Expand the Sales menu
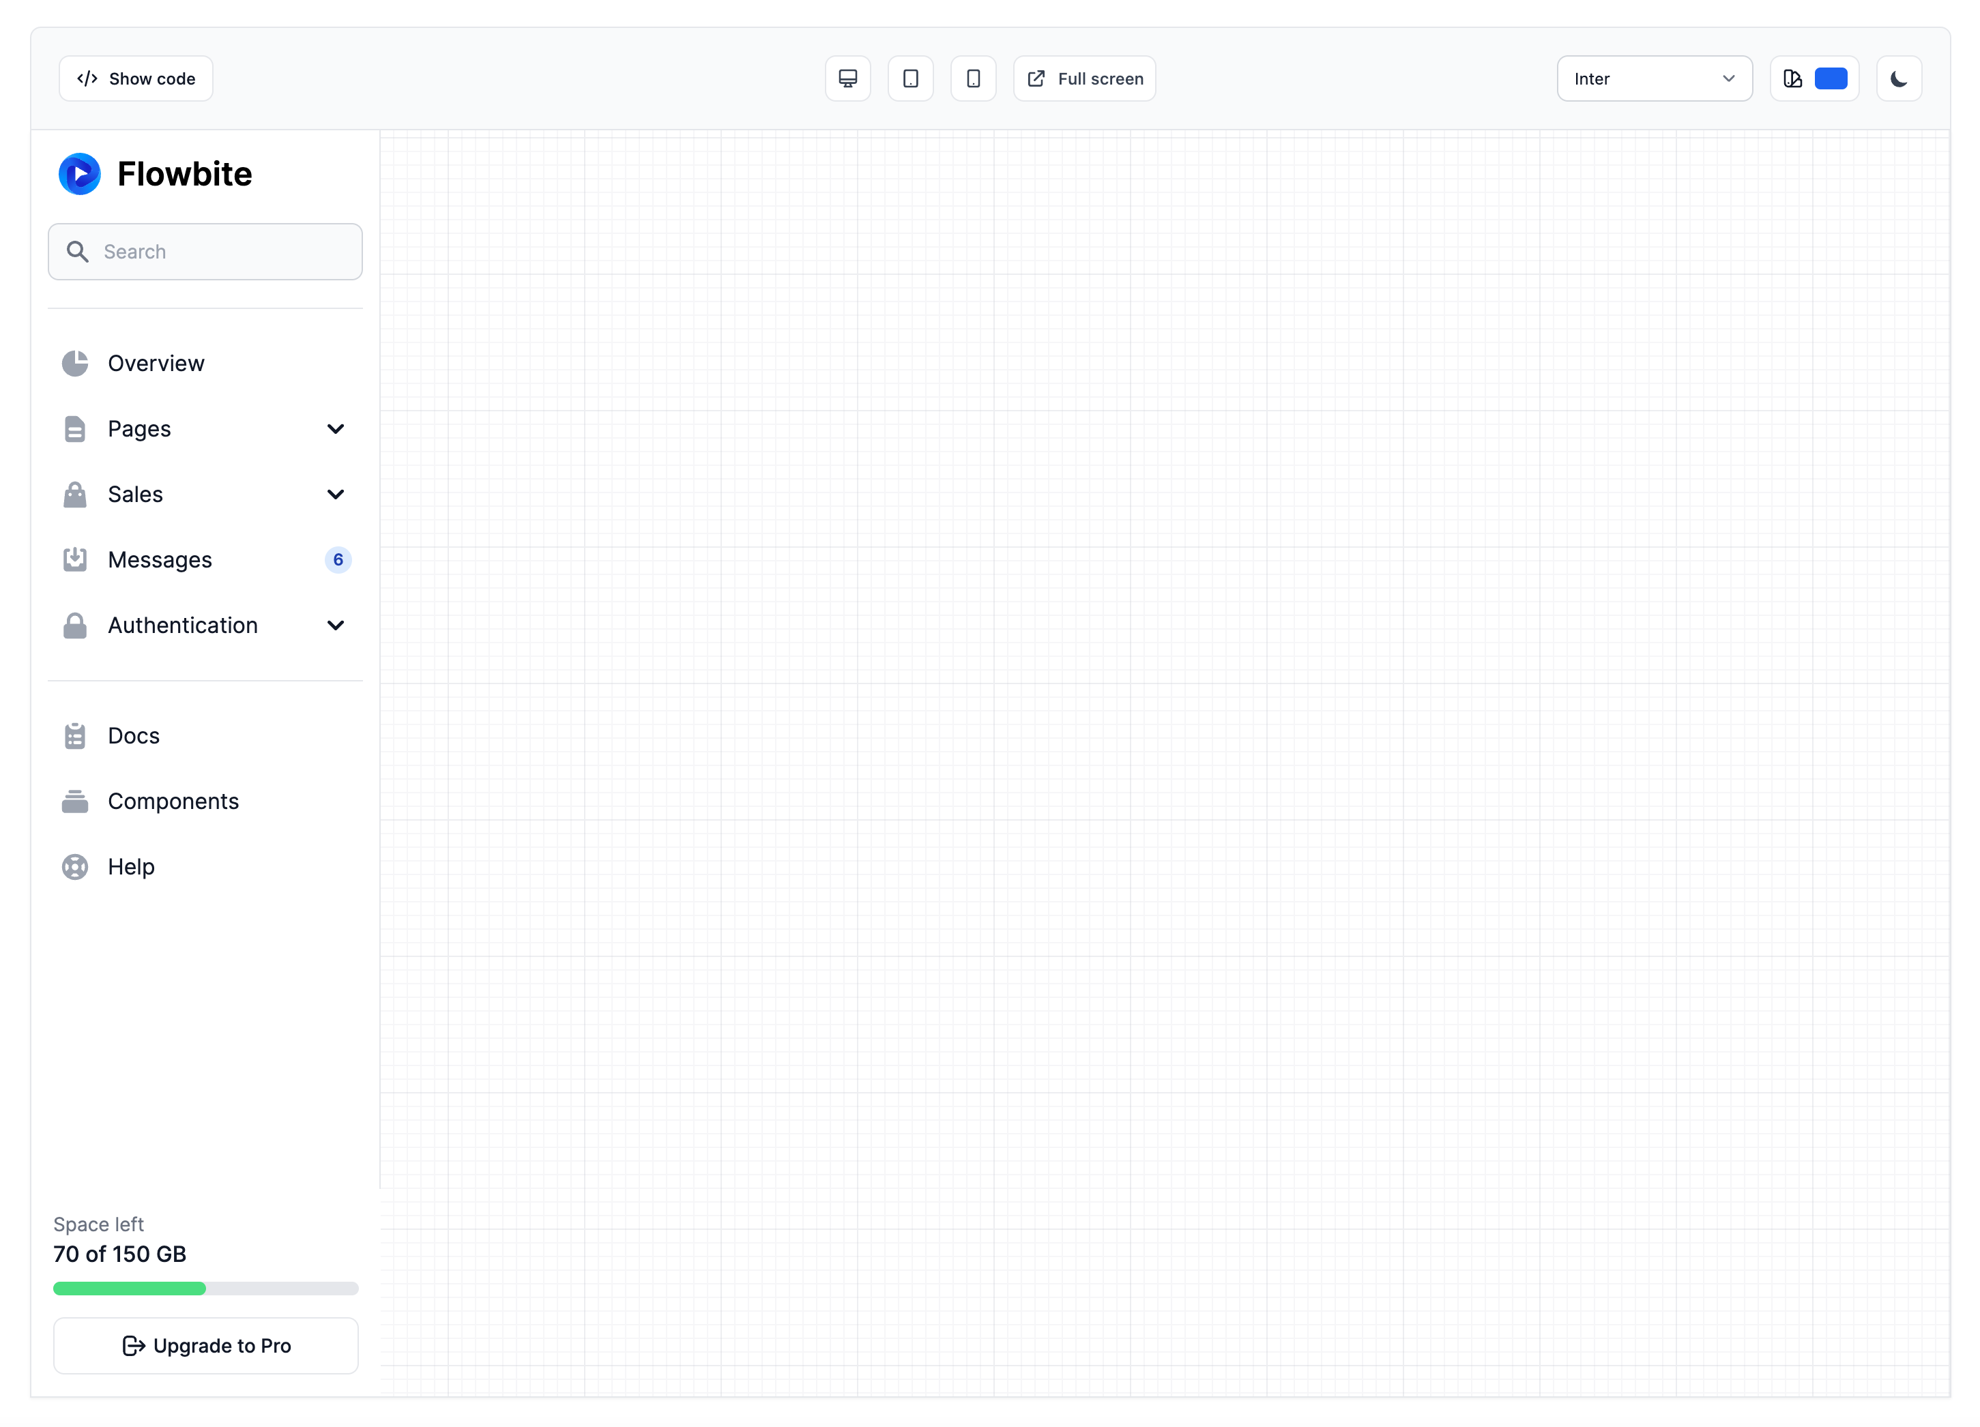The width and height of the screenshot is (1980, 1427). (336, 494)
